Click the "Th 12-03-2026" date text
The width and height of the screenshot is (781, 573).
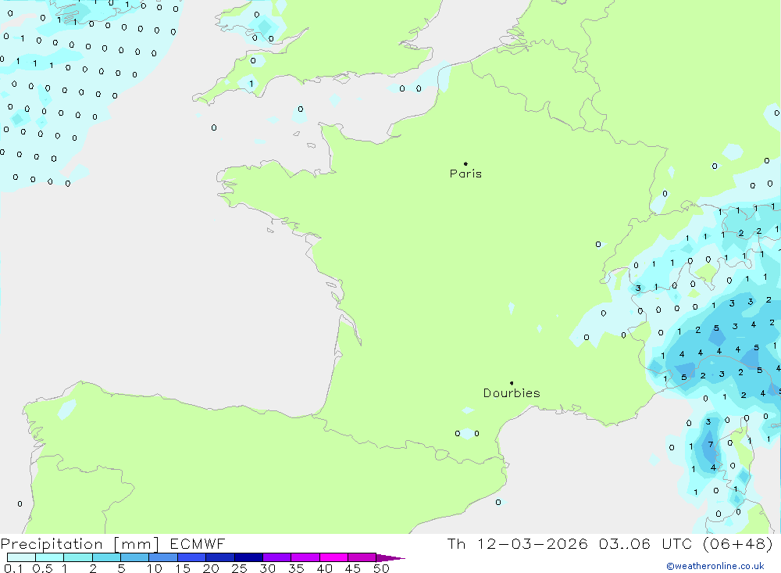coord(517,543)
